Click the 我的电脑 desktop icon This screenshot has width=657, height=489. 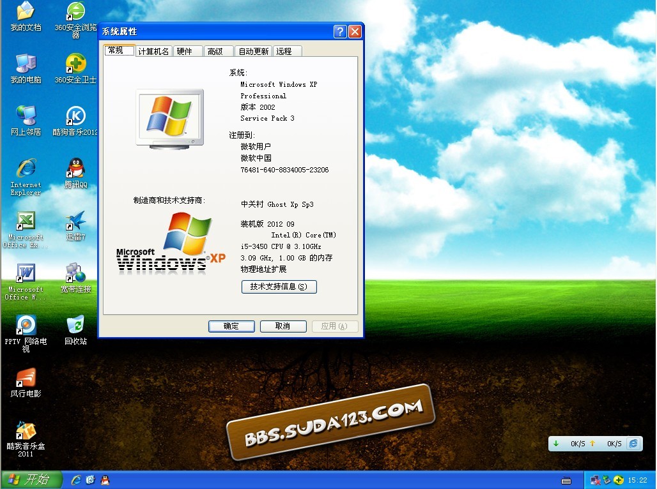click(26, 69)
